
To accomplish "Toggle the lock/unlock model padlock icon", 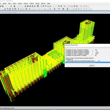I will [x=14, y=6].
